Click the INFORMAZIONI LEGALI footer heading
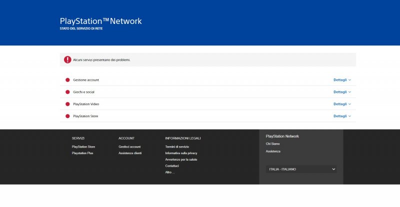400x207 pixels. (x=183, y=138)
